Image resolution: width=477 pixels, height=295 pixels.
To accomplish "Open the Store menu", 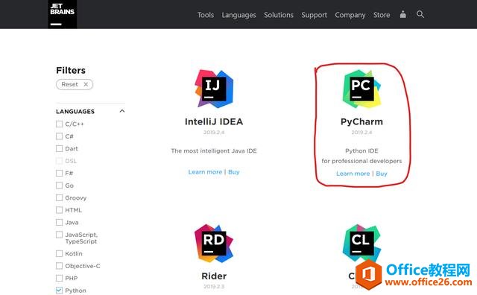I will 382,15.
